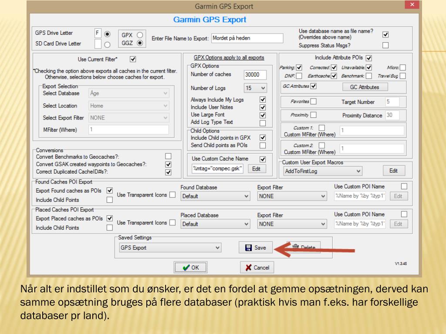
Task: Click the file name field Mordet på heden
Action: [x=247, y=38]
